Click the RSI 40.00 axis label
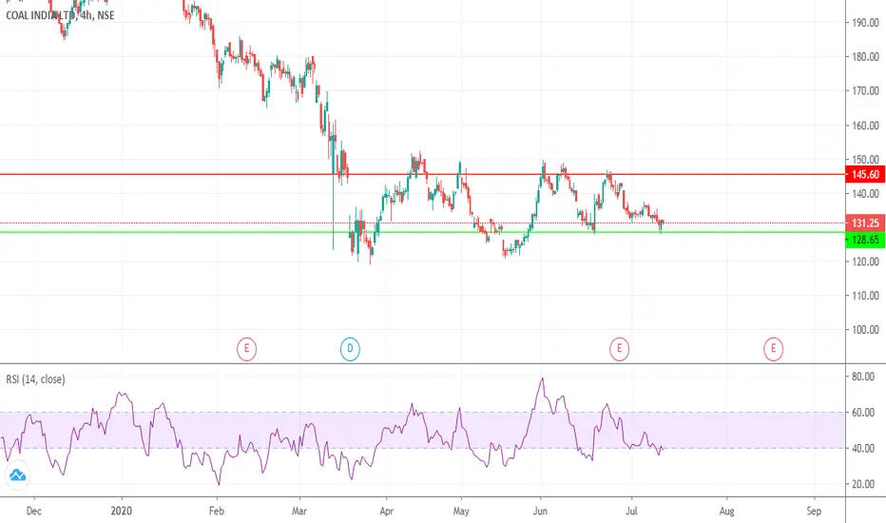Viewport: 886px width, 523px height. 863,449
